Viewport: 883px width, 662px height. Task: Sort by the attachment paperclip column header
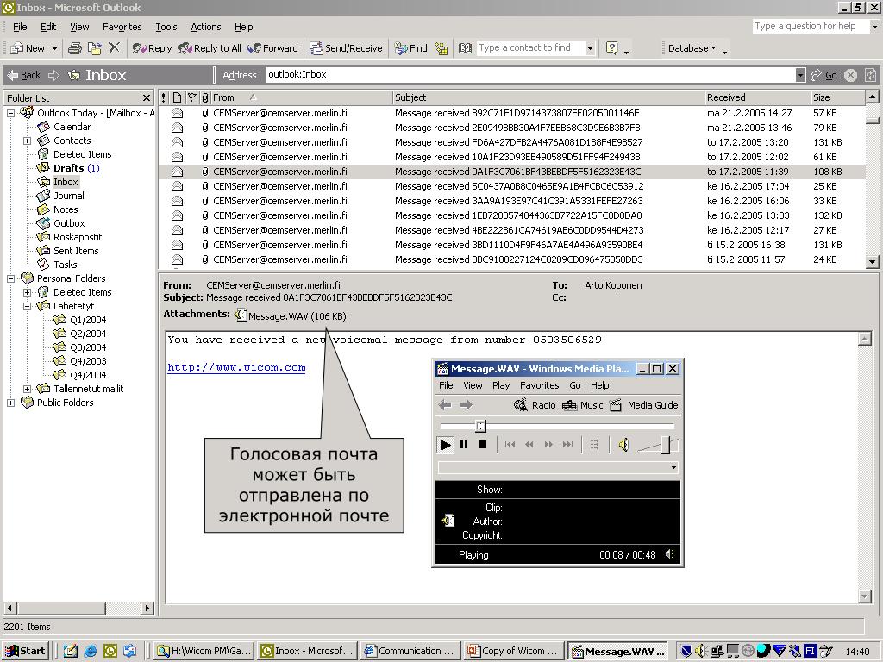coord(205,97)
